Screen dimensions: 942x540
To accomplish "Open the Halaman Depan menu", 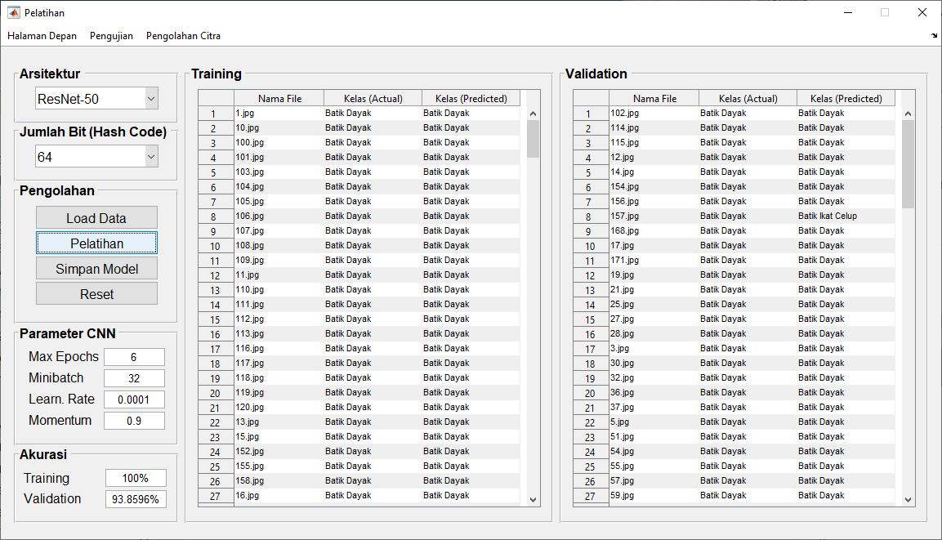I will pyautogui.click(x=42, y=36).
